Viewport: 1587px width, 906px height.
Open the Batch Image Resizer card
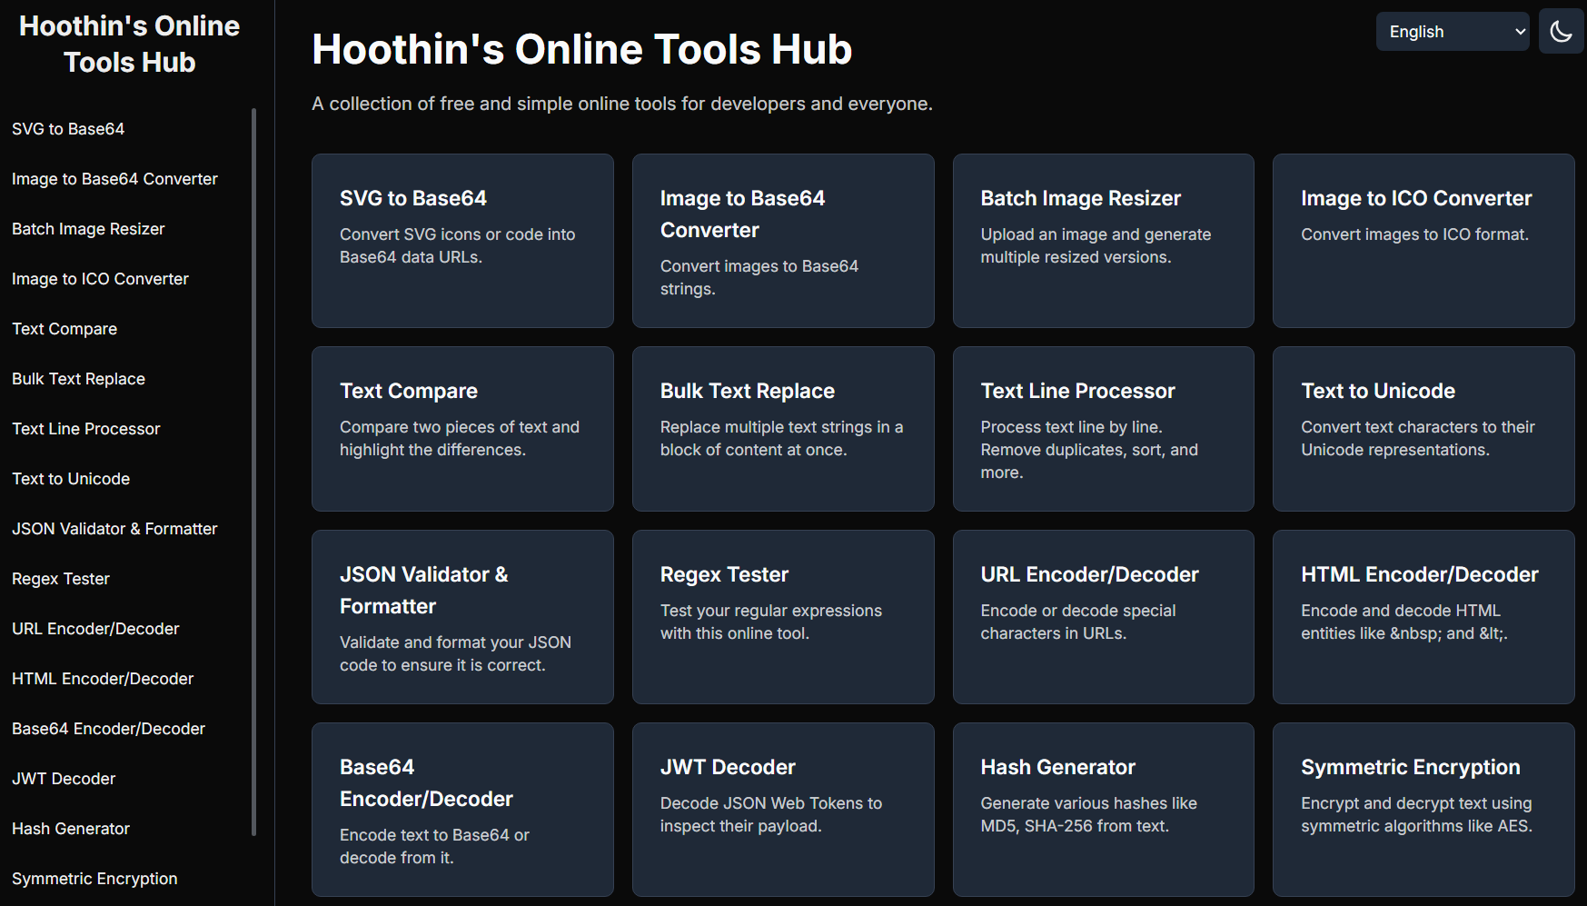[x=1103, y=241]
